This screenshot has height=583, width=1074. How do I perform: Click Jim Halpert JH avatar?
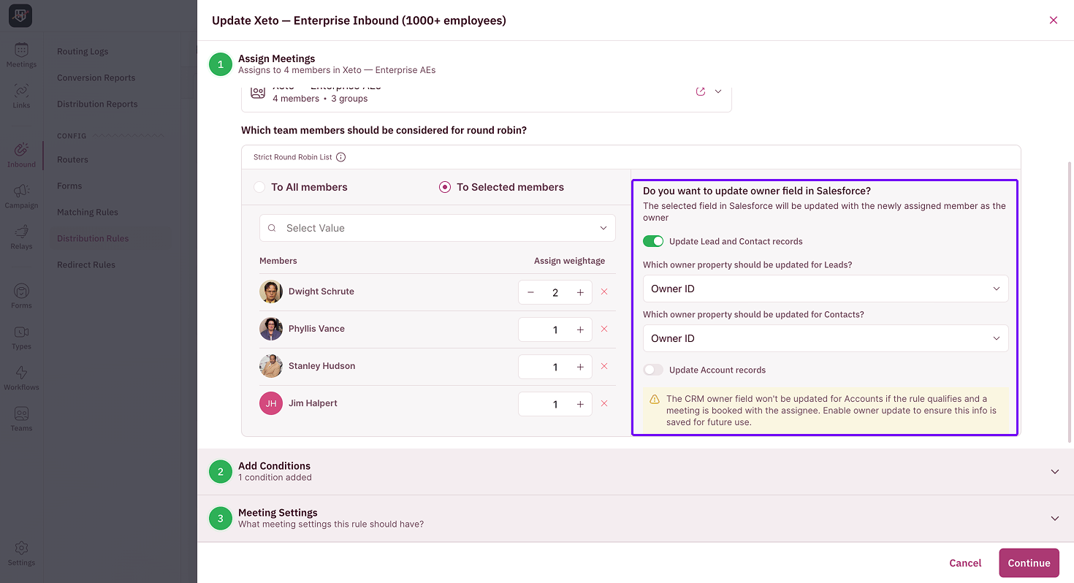(271, 403)
